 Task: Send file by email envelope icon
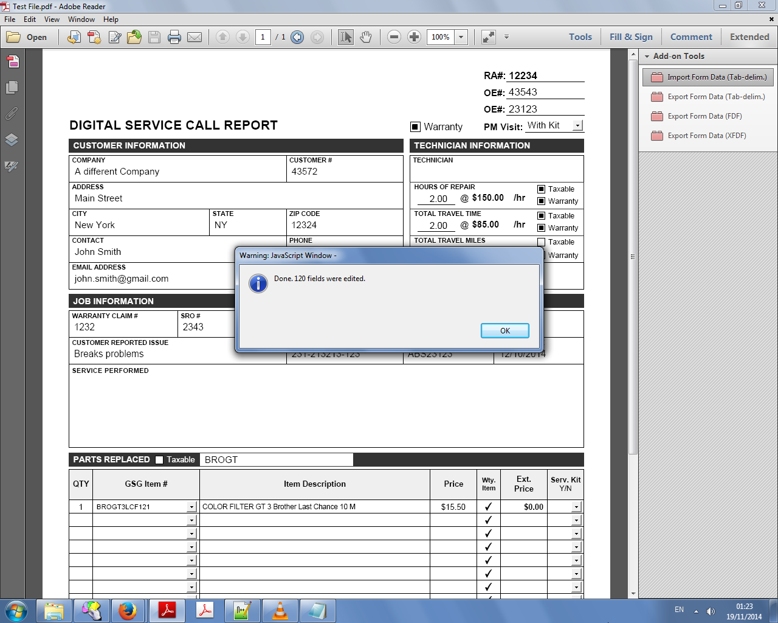[x=194, y=37]
